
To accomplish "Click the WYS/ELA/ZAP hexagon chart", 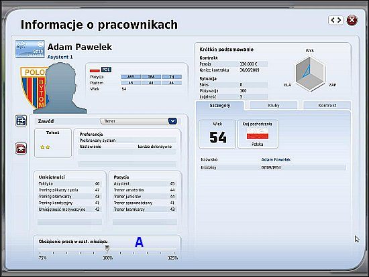I will point(310,74).
